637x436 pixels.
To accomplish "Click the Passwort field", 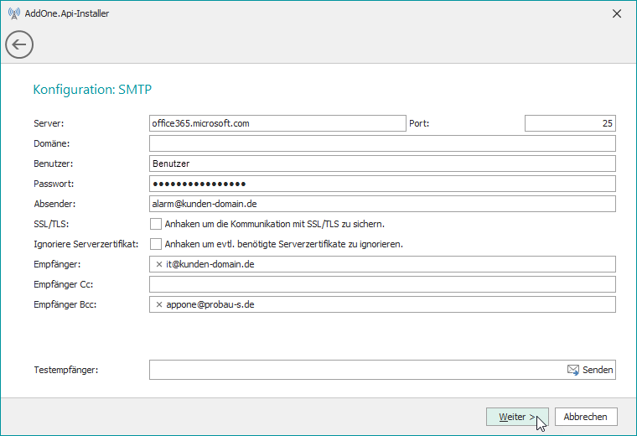I will coord(382,184).
